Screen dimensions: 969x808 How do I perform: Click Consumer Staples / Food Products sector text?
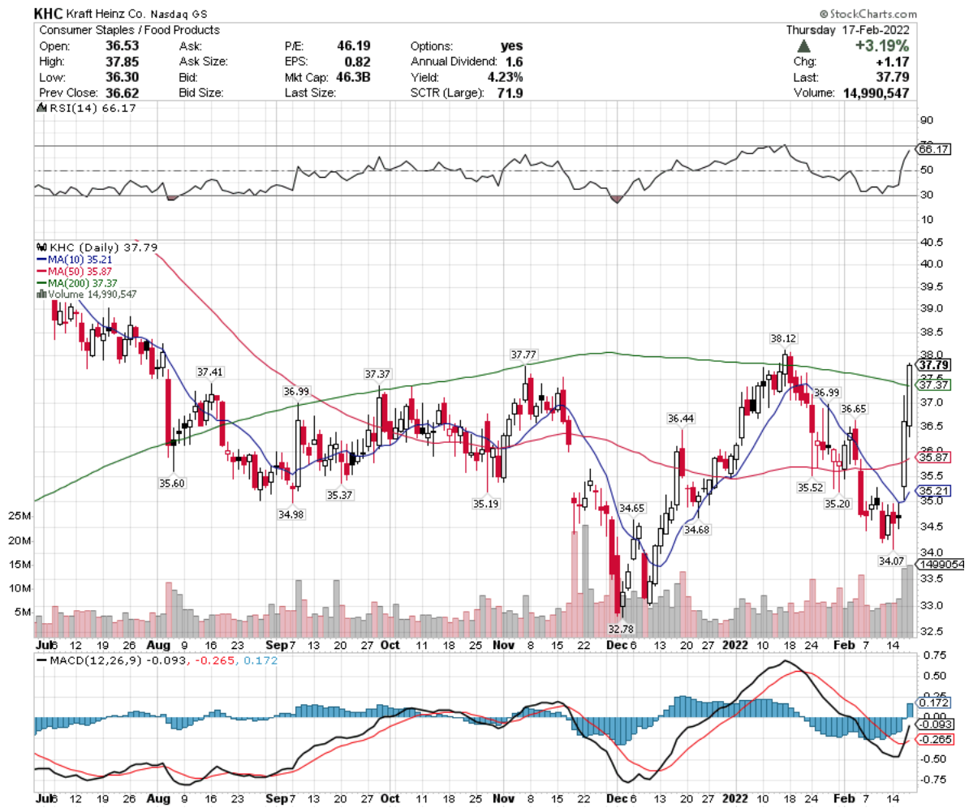coord(129,30)
